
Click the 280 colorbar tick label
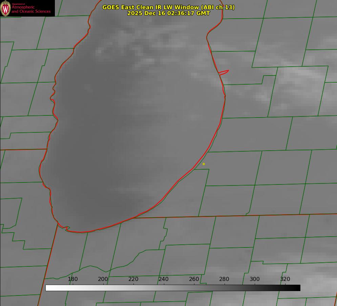(x=224, y=279)
